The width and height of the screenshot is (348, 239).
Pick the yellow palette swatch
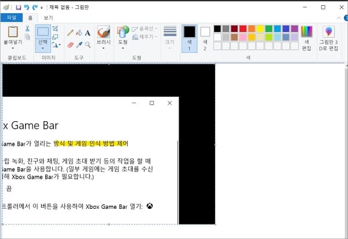click(260, 28)
